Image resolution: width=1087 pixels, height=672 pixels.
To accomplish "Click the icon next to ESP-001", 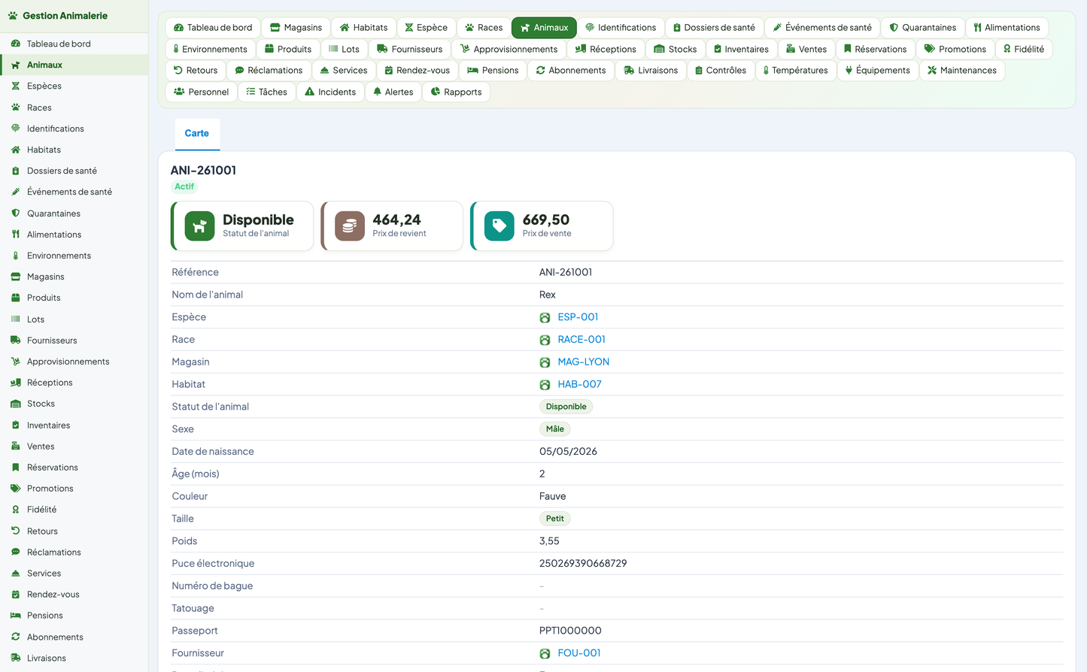I will pos(545,318).
